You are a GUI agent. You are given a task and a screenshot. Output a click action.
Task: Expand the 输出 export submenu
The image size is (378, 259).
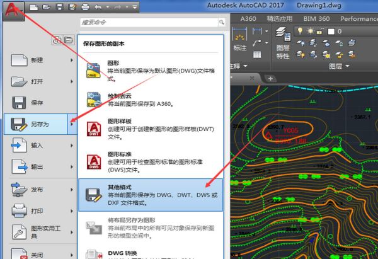click(71, 166)
